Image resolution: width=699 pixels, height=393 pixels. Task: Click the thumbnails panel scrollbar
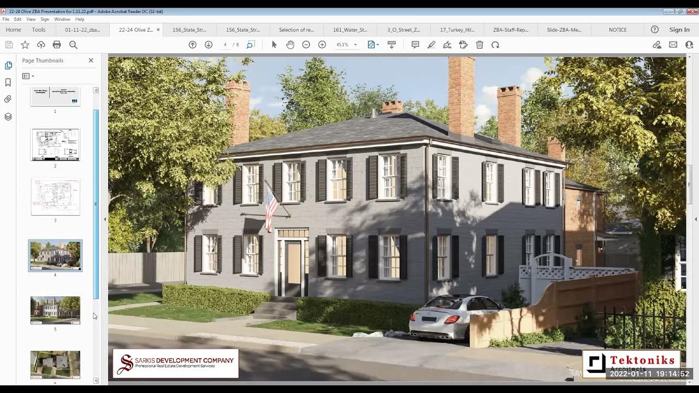pos(96,204)
